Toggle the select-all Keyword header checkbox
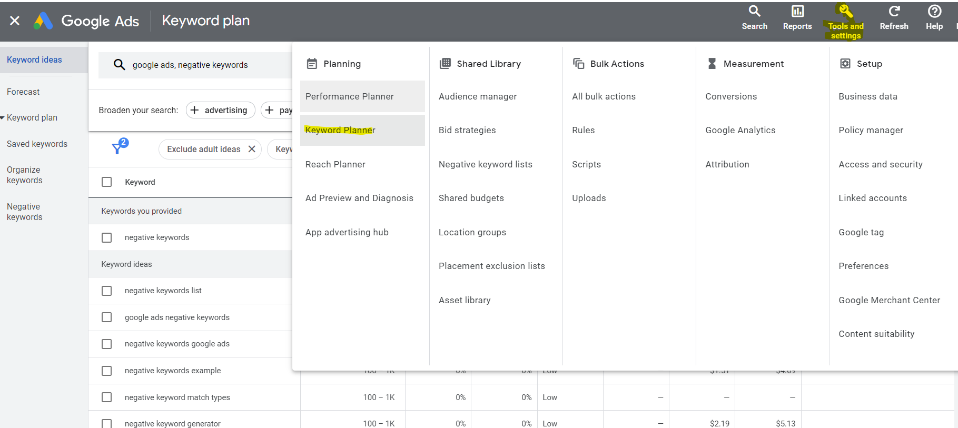Screen dimensions: 958x428 pyautogui.click(x=107, y=182)
